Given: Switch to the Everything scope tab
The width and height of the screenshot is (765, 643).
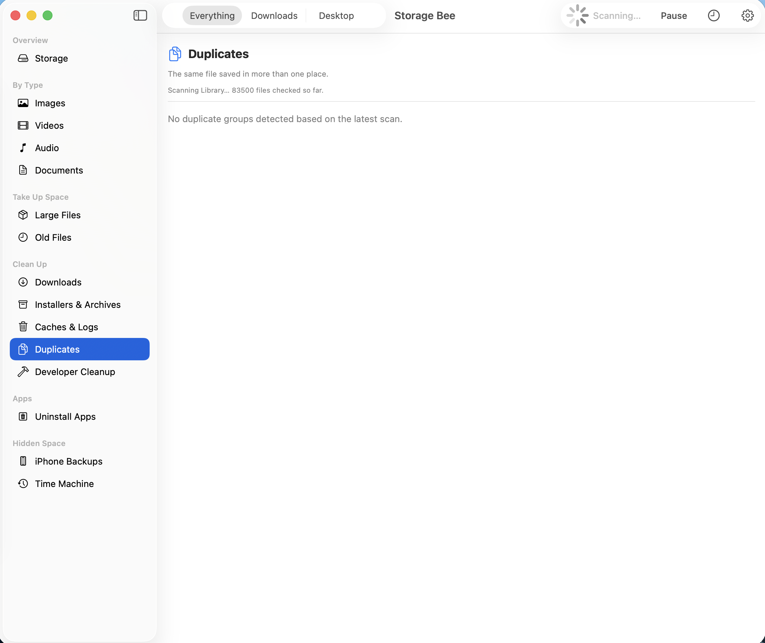Looking at the screenshot, I should [212, 16].
